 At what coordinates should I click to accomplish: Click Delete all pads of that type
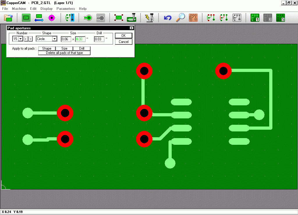point(64,53)
